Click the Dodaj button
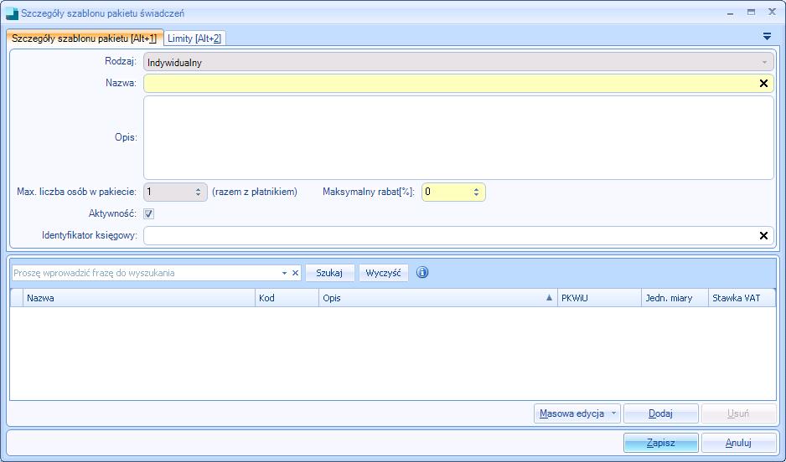Screen dimensions: 786x462 coord(660,413)
